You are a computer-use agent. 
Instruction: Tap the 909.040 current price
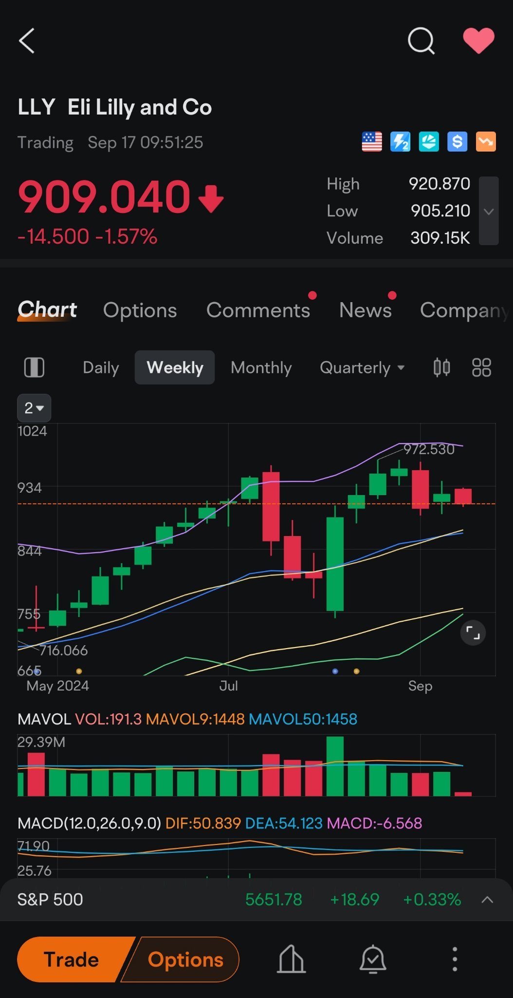point(104,197)
